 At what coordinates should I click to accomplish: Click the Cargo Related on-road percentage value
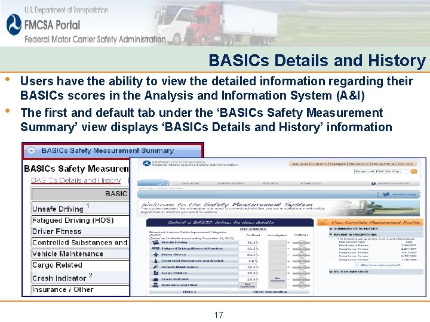[253, 273]
